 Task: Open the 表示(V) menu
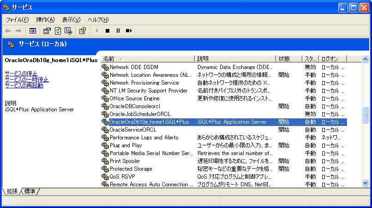[x=71, y=20]
